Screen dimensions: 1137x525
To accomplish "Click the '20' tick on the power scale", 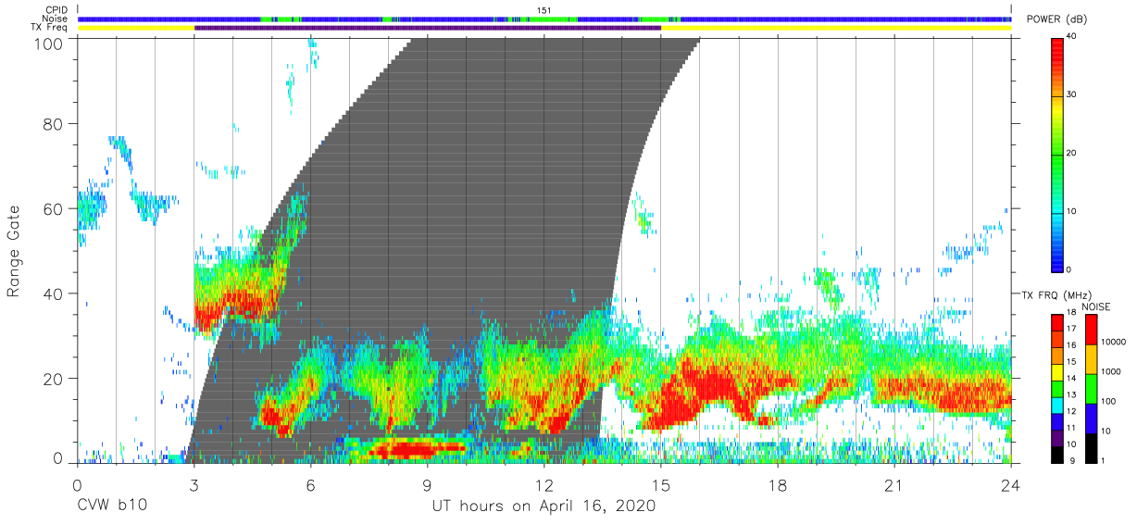I will (x=1073, y=154).
